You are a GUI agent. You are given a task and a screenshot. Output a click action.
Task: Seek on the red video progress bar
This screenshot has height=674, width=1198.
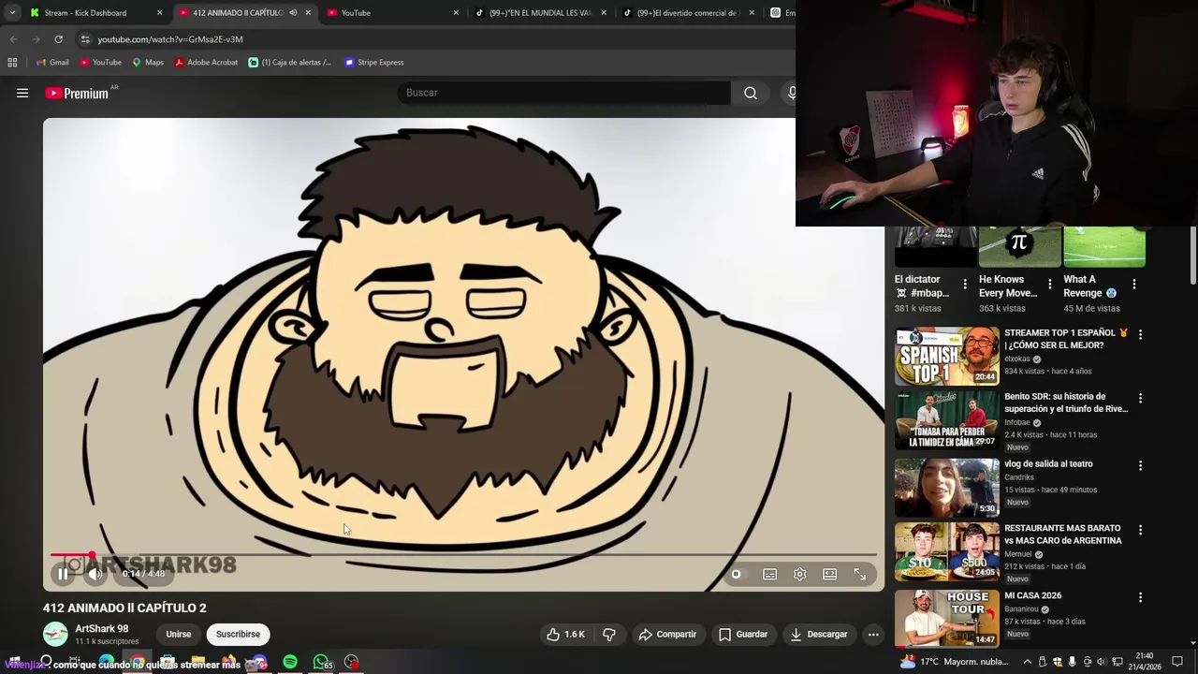point(463,555)
